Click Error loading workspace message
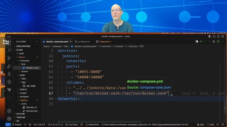The image size is (227, 127). (145, 125)
